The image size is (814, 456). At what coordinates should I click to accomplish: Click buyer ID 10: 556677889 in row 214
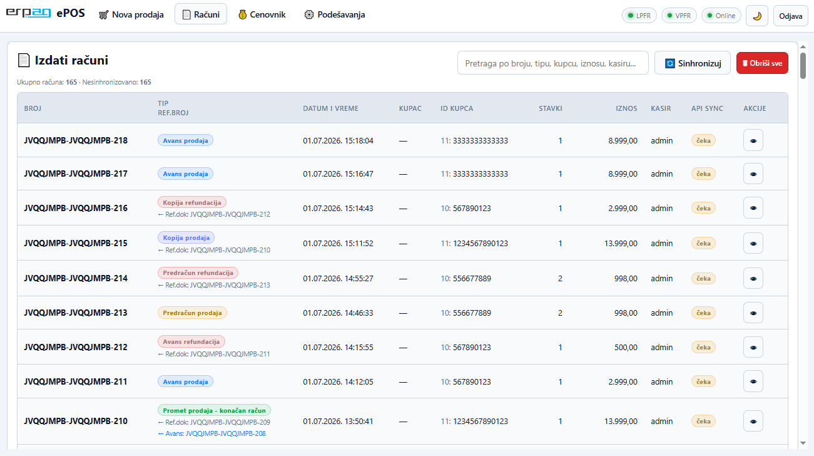(x=466, y=278)
